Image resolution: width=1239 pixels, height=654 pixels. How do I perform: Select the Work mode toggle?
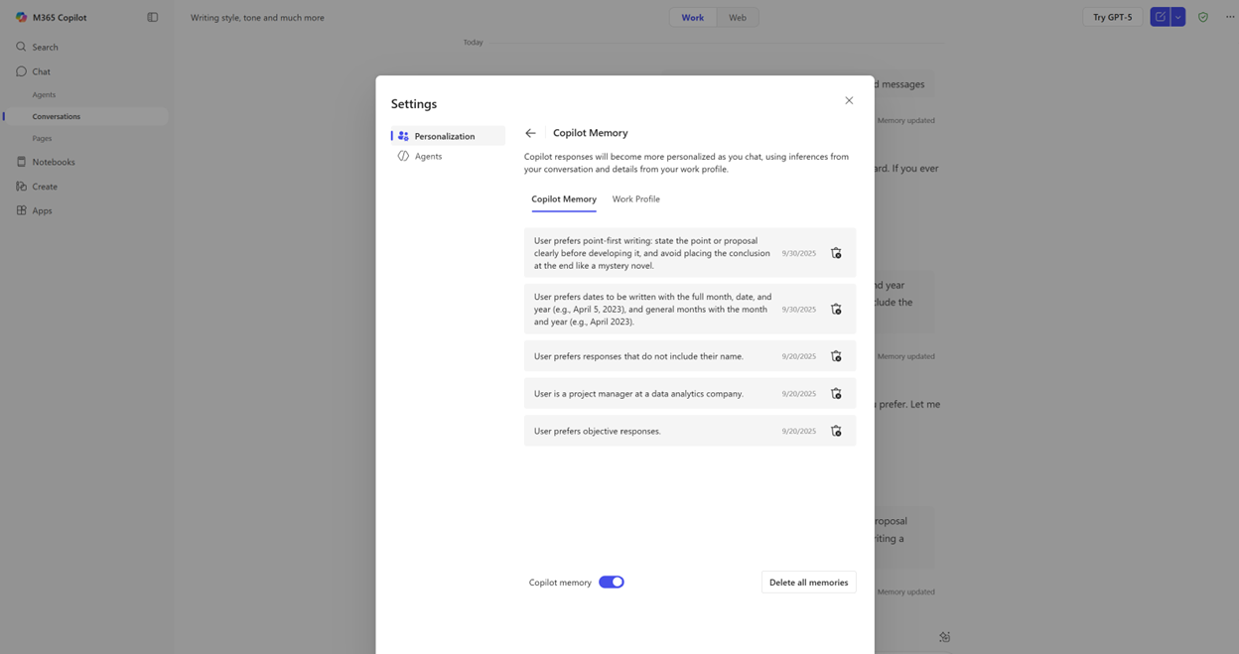pos(693,17)
